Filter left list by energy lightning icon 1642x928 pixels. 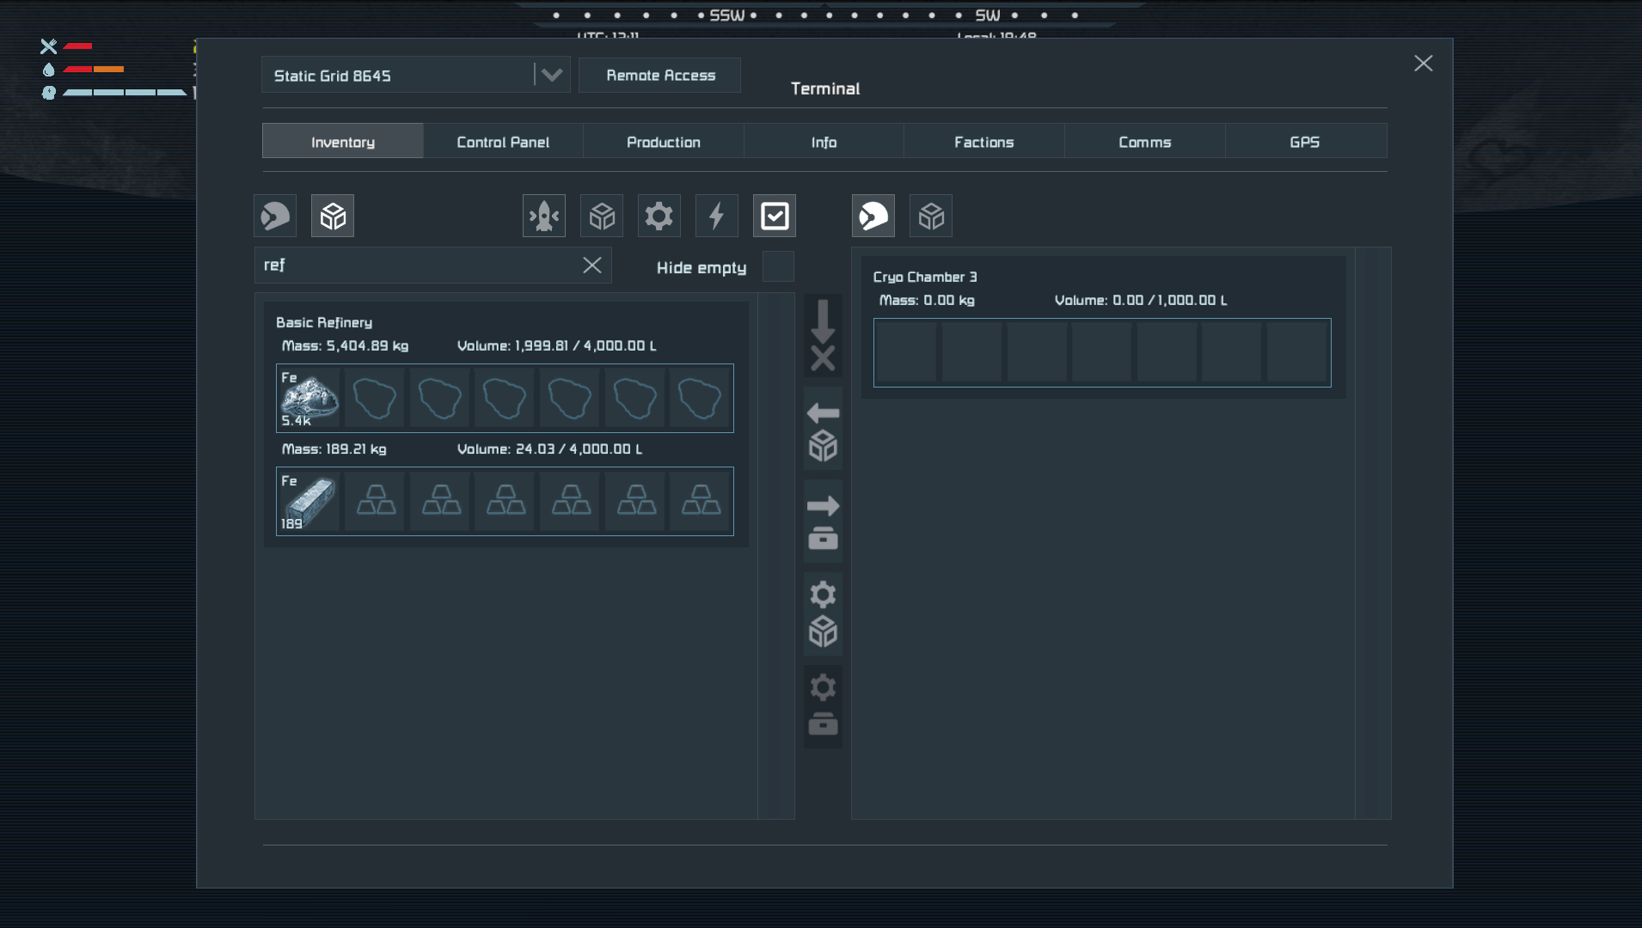(717, 216)
